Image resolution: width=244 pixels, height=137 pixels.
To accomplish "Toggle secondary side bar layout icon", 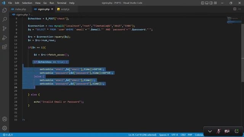I will pyautogui.click(x=211, y=3).
